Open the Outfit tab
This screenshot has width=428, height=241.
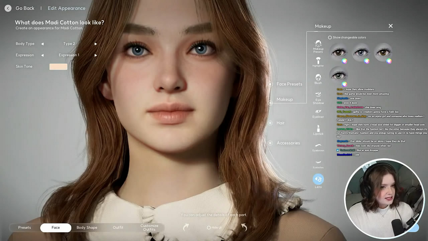(x=118, y=228)
